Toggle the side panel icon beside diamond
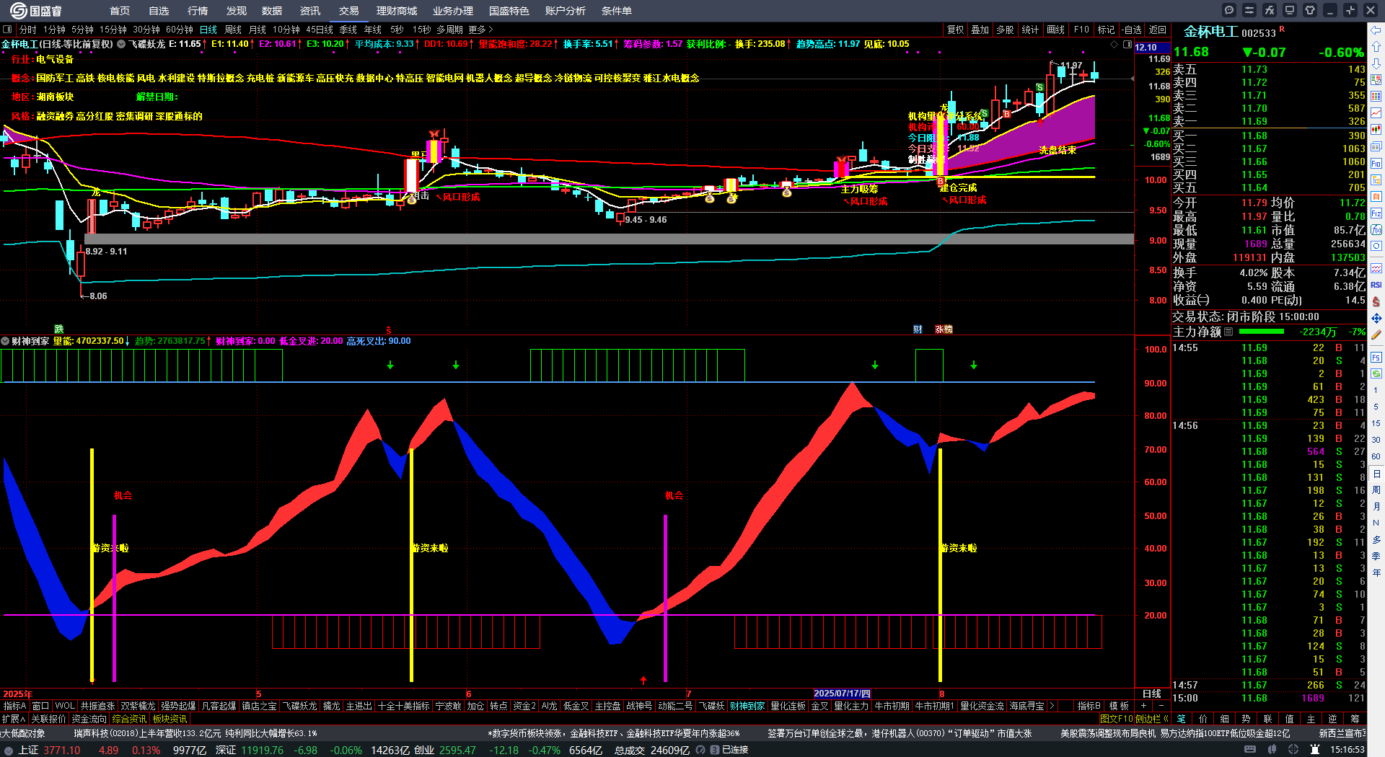1385x757 pixels. coord(1127,44)
